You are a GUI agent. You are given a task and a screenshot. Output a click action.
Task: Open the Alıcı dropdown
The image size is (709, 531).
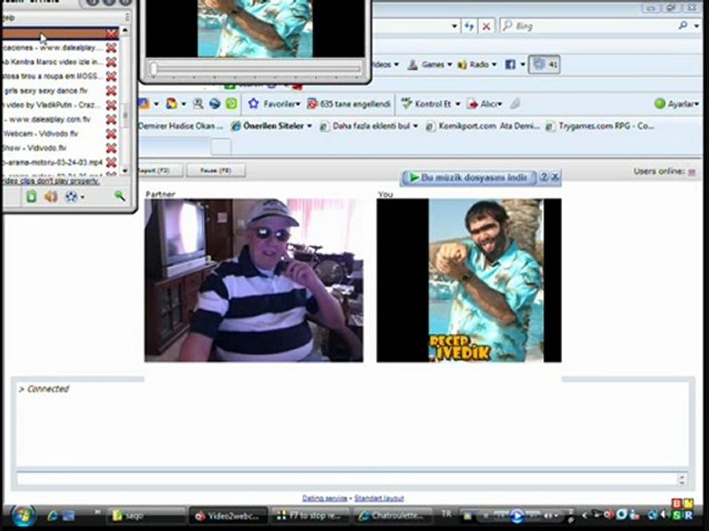[500, 104]
